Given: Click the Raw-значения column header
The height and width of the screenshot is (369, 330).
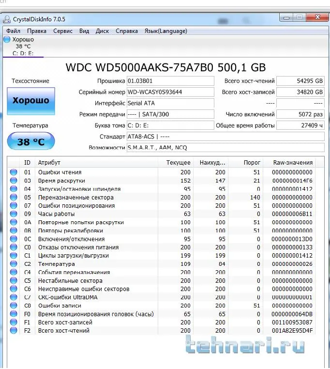Looking at the screenshot, I should pos(289,162).
